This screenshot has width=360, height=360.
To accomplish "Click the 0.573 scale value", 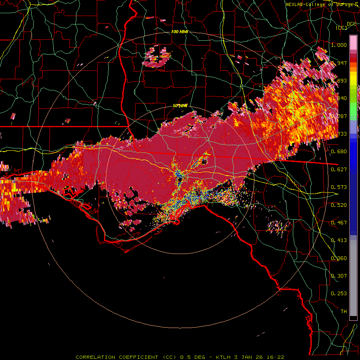I will 339,187.
